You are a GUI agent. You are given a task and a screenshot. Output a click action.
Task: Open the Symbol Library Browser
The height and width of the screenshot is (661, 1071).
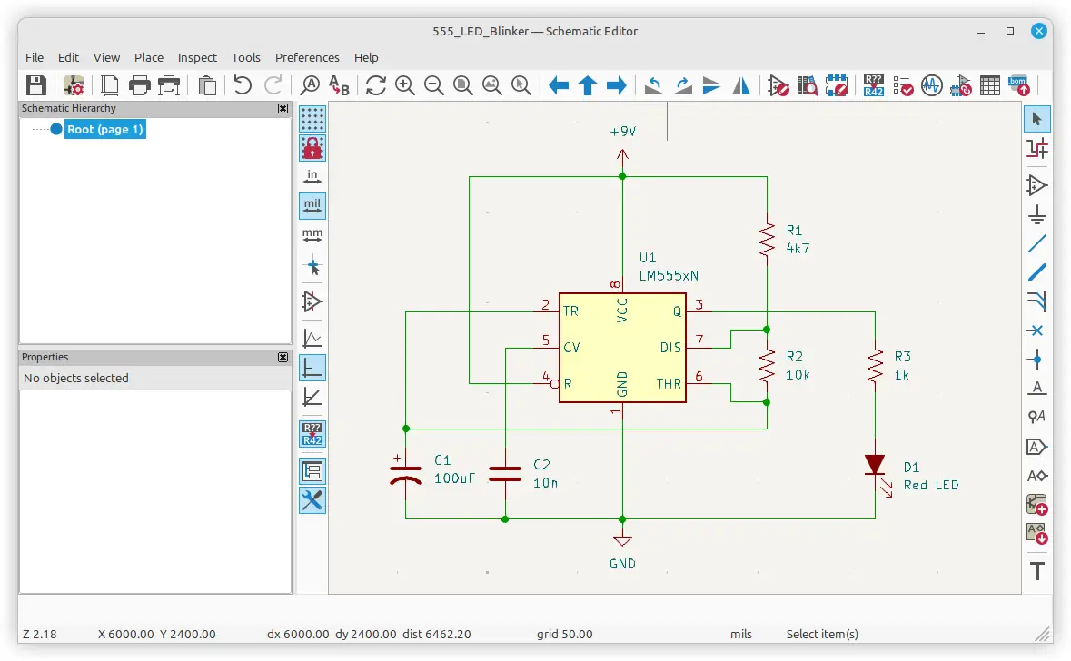(x=808, y=85)
